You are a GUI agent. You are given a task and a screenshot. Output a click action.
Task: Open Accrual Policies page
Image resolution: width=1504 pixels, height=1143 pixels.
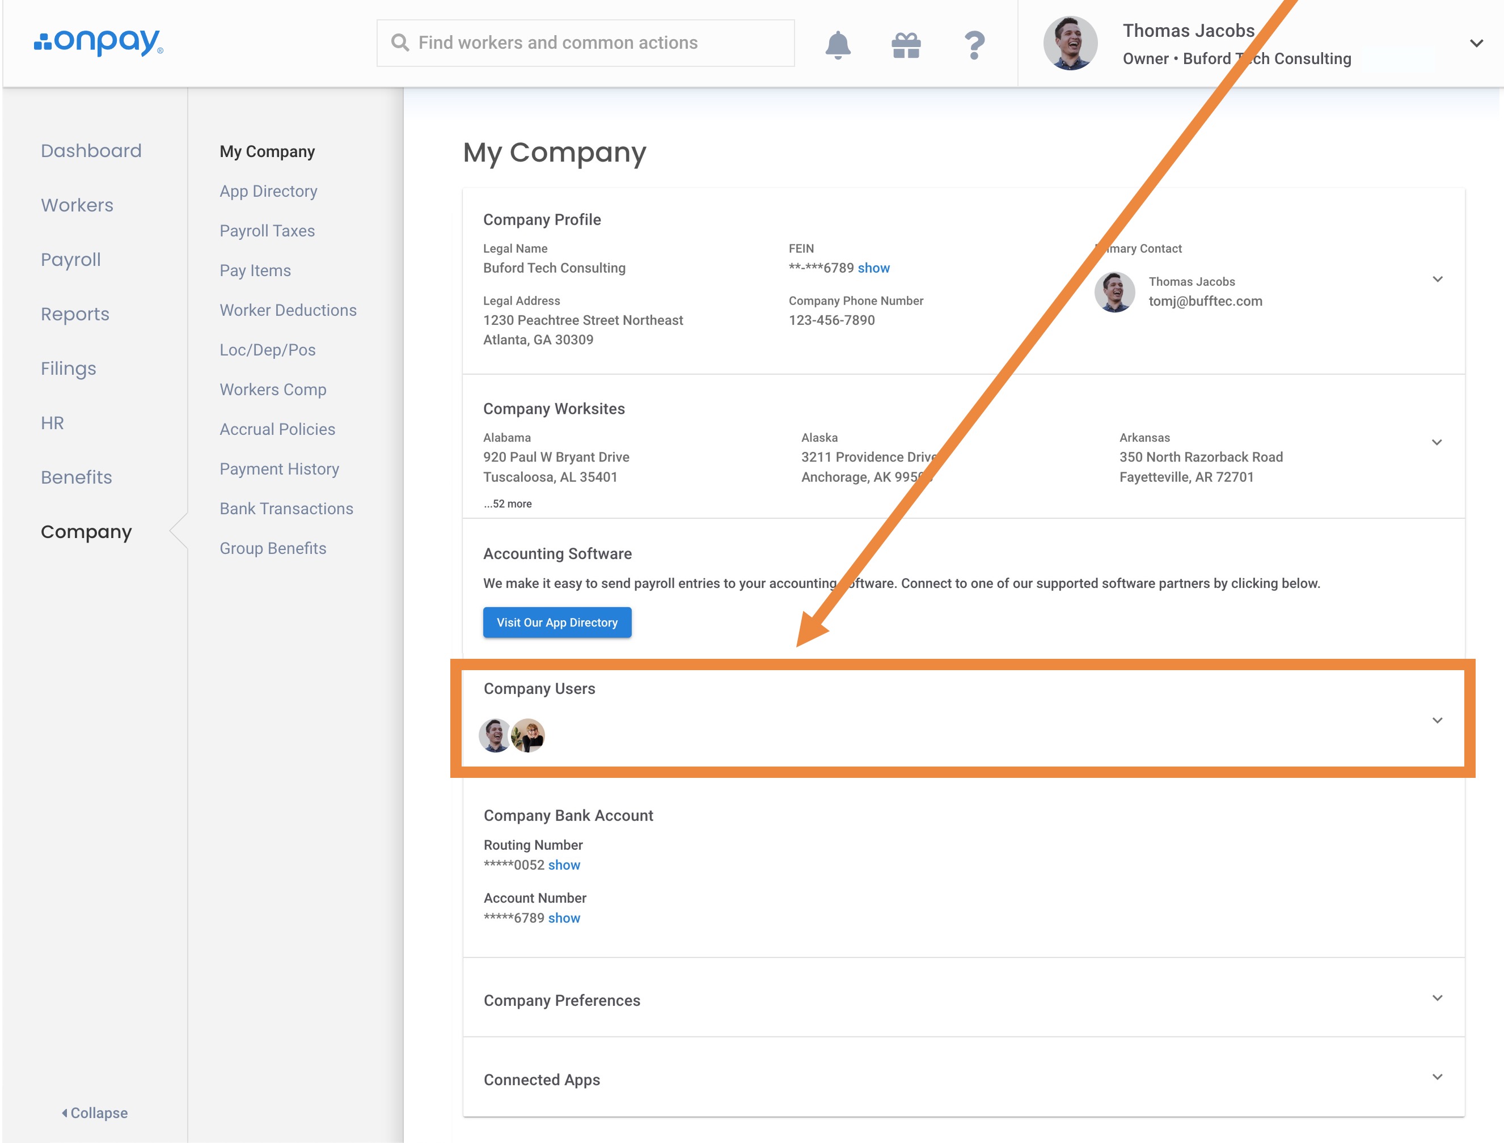click(x=277, y=429)
